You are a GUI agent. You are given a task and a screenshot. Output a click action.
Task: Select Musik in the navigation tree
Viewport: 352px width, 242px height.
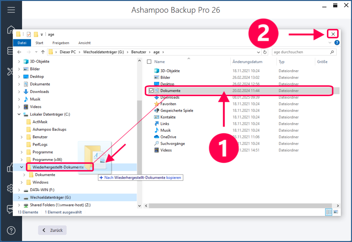(x=35, y=99)
